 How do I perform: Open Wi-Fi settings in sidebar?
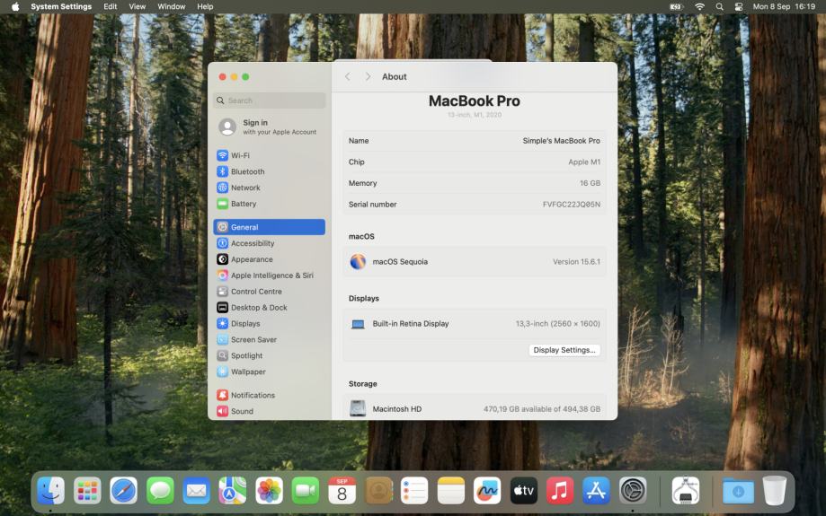(240, 155)
